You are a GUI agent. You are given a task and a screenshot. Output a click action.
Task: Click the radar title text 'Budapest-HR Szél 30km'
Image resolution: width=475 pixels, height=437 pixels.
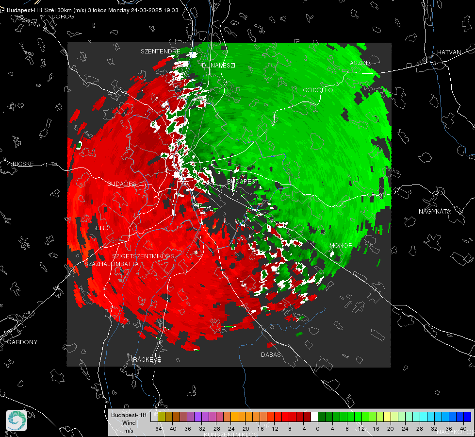pyautogui.click(x=39, y=10)
